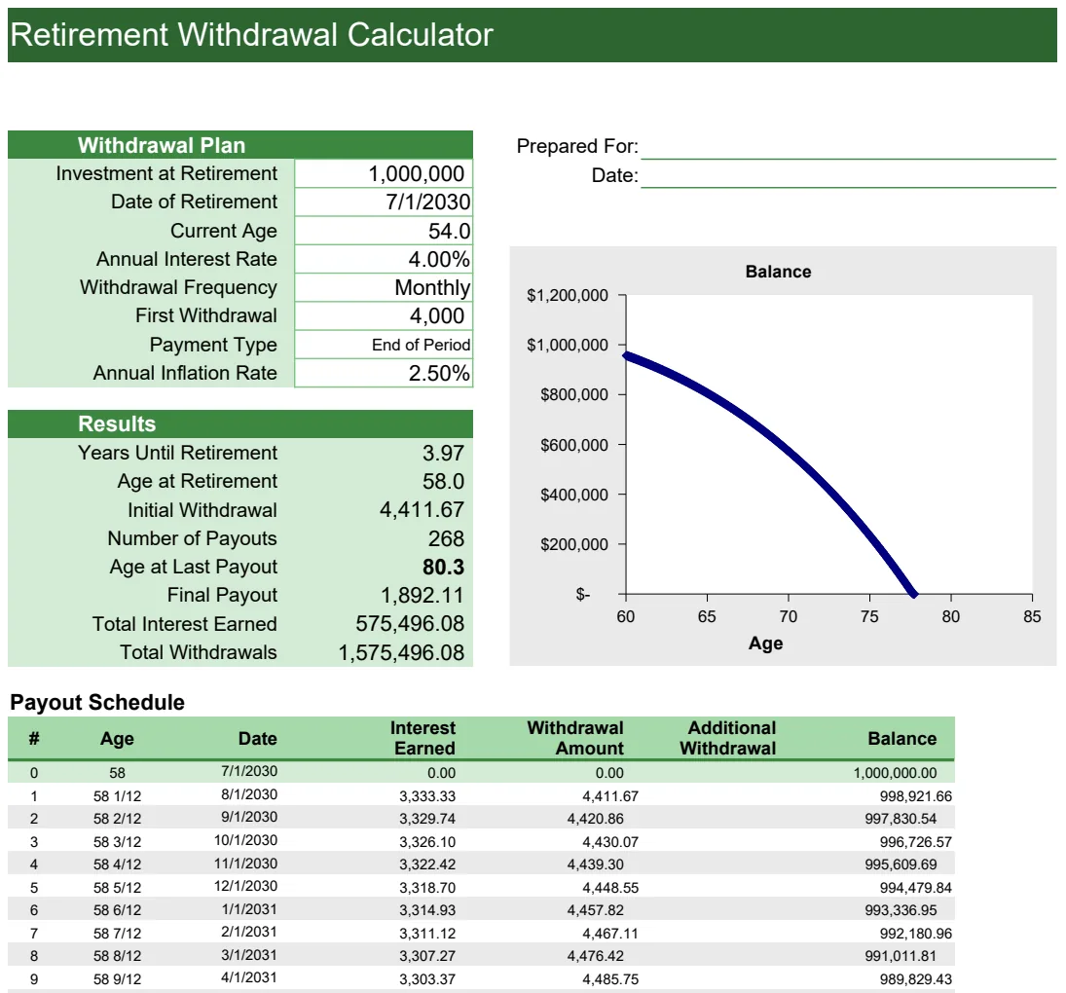Open the Payment Type End of Period cell
This screenshot has width=1066, height=993.
coord(384,345)
